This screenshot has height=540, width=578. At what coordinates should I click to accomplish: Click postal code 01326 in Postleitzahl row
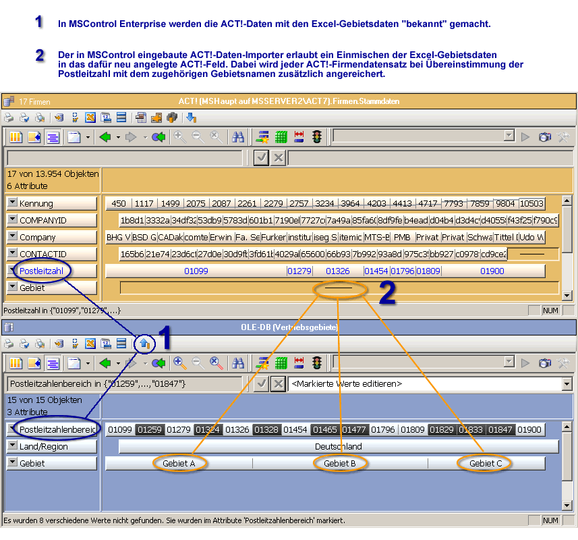point(338,271)
